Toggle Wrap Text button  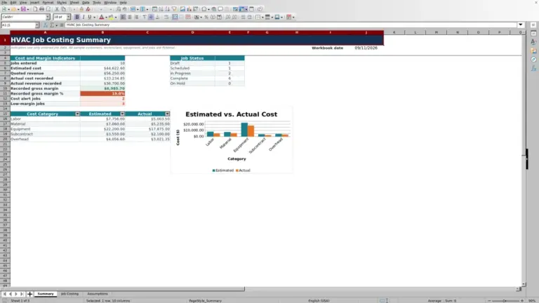pyautogui.click(x=166, y=17)
